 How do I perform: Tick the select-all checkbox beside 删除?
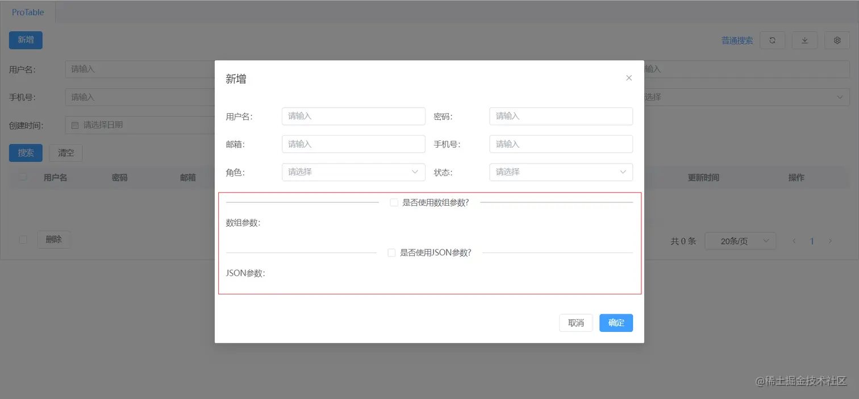(23, 240)
